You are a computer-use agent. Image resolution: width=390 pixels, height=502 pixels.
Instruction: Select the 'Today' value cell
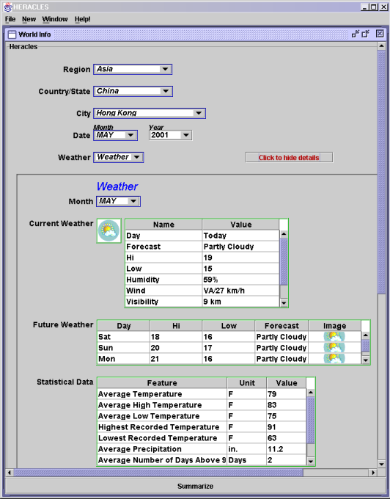point(240,236)
